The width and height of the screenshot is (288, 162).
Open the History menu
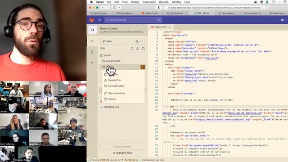click(x=135, y=2)
